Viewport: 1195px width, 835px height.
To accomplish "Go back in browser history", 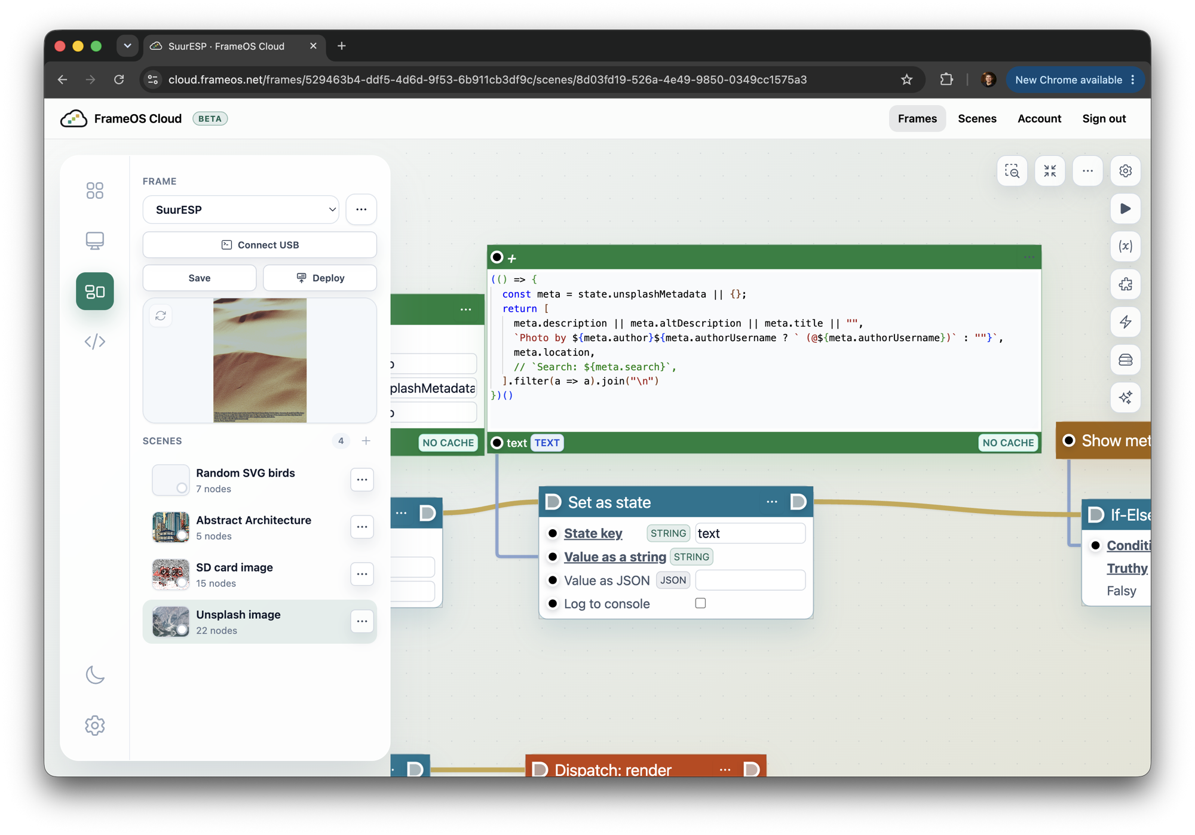I will 63,80.
